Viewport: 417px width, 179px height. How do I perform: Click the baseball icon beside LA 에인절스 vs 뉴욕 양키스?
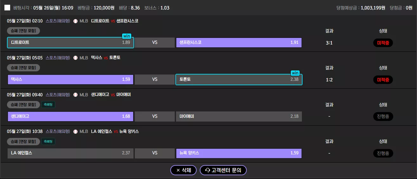point(75,131)
